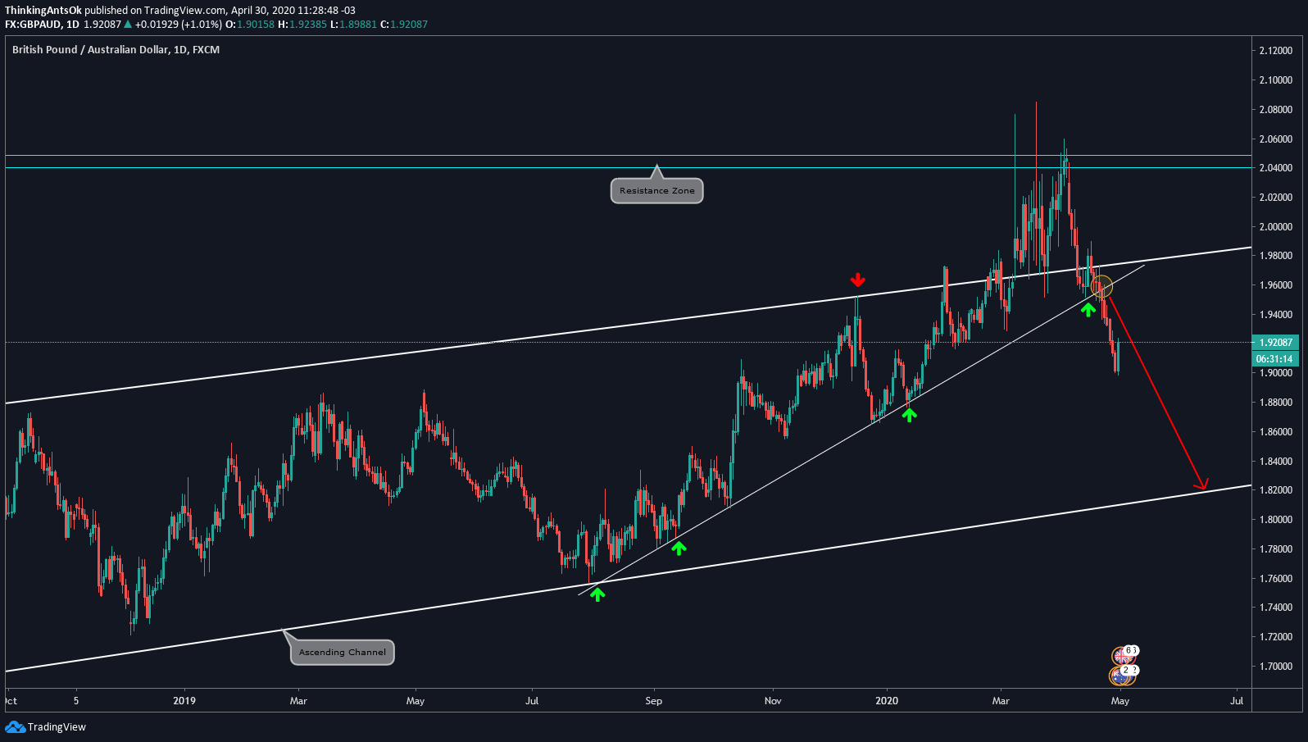
Task: Select the red down arrow above December high
Action: [x=857, y=280]
